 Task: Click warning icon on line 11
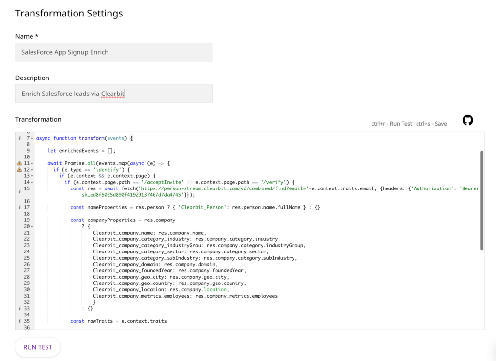pos(19,163)
